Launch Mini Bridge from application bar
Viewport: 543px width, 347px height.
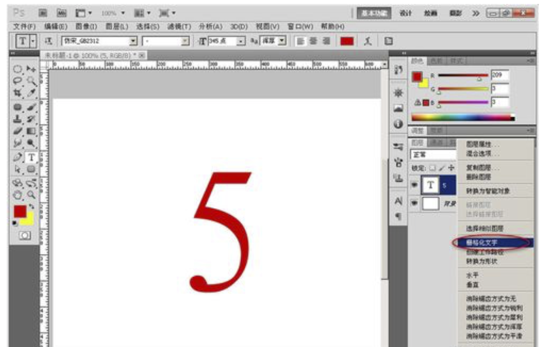pos(62,13)
